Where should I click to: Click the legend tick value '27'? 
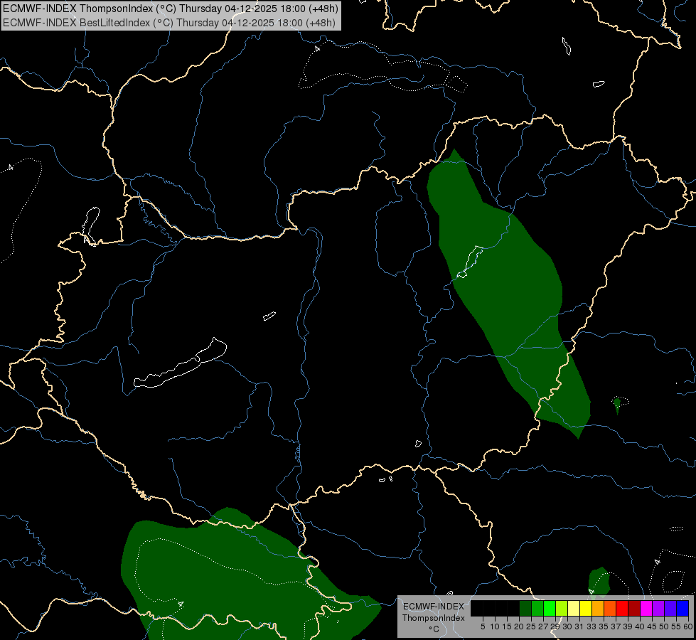coord(543,626)
